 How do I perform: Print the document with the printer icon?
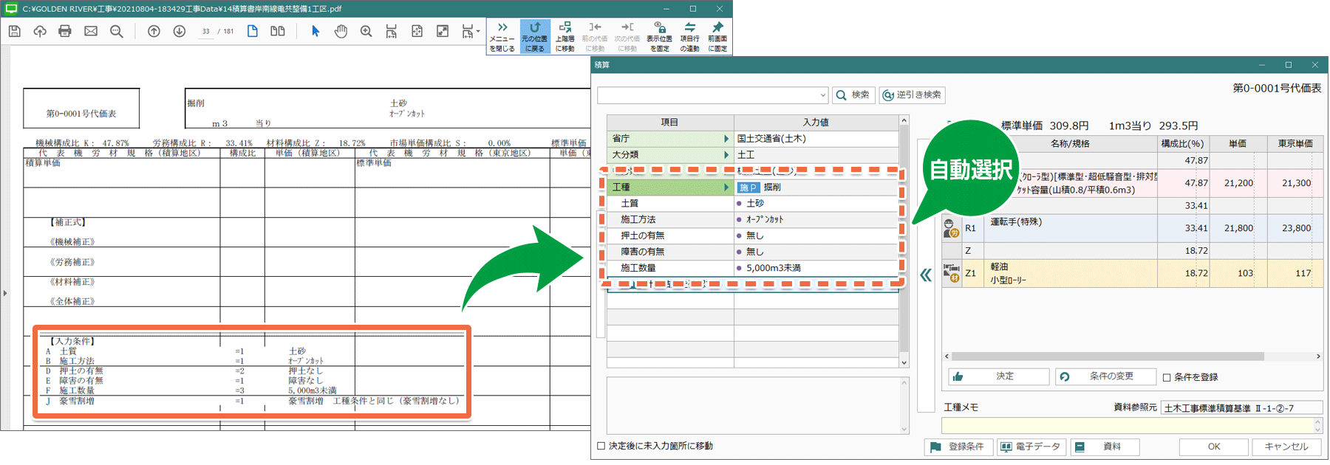click(x=65, y=31)
